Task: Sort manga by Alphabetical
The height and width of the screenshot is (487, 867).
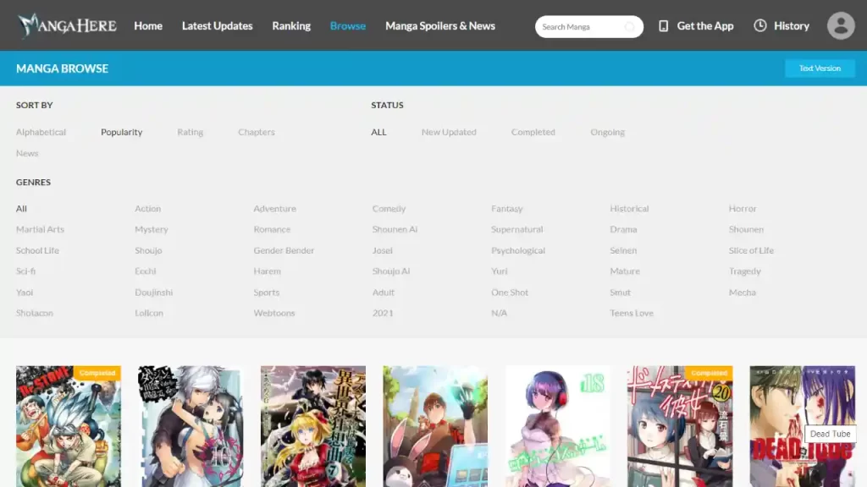Action: click(41, 133)
